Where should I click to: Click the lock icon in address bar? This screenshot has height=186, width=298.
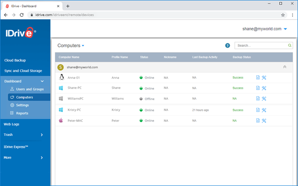tap(32, 15)
